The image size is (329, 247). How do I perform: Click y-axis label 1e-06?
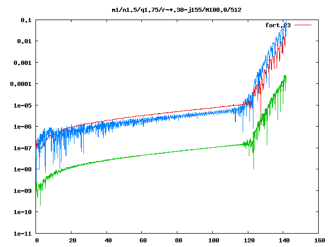[x=23, y=127]
